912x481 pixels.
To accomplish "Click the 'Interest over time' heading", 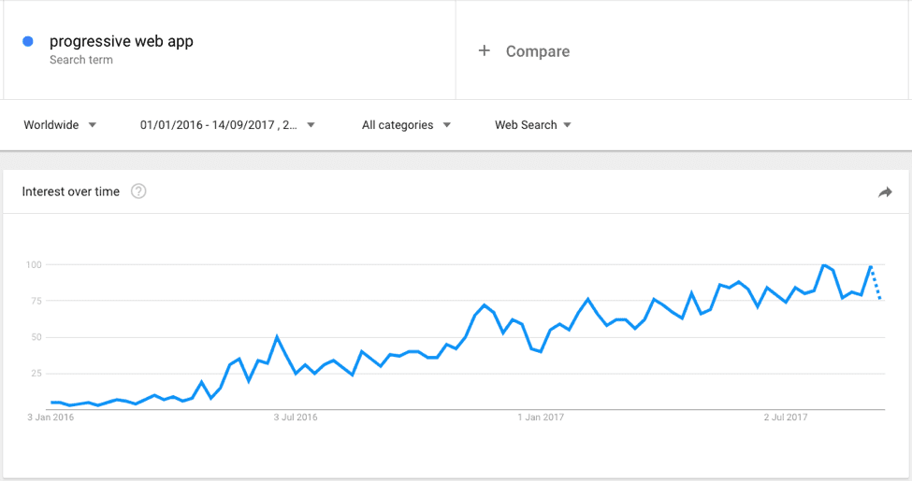I will 71,191.
